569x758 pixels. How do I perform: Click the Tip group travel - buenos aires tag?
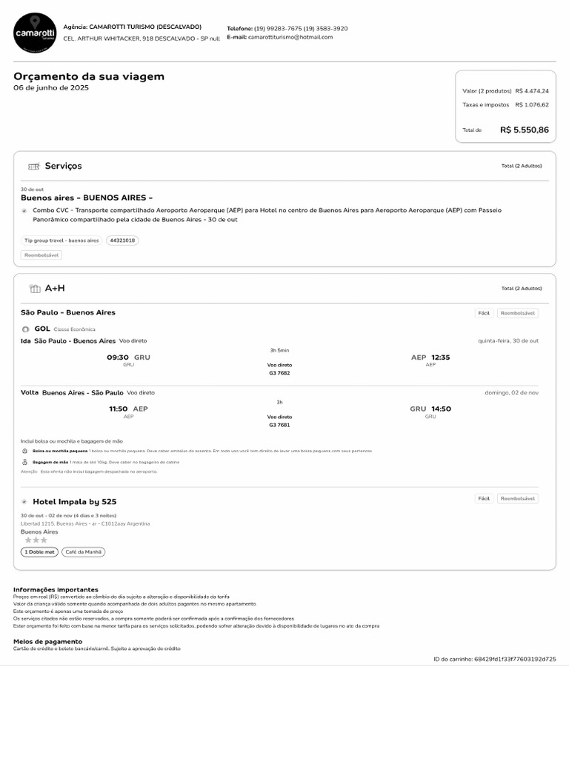click(x=61, y=241)
